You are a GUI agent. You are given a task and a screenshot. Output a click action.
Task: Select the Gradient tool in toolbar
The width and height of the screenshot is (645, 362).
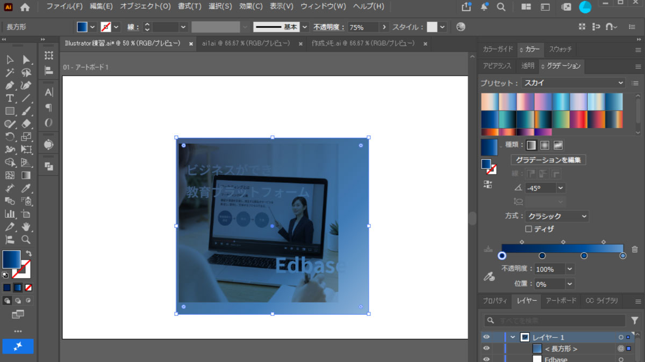point(26,175)
